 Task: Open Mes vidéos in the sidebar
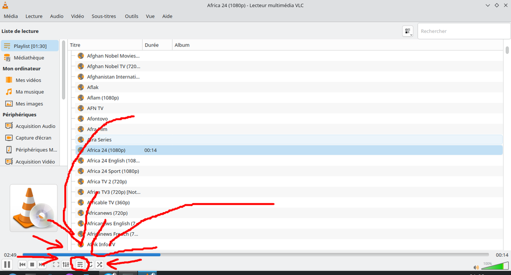(x=30, y=80)
